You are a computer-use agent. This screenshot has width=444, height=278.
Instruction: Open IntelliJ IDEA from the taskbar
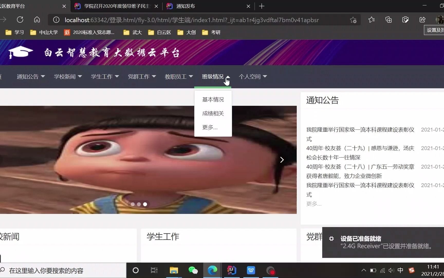(232, 270)
